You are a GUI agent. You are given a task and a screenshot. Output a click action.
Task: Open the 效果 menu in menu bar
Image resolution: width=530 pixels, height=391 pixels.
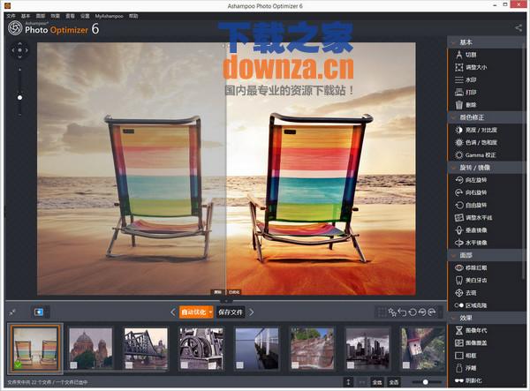[55, 16]
